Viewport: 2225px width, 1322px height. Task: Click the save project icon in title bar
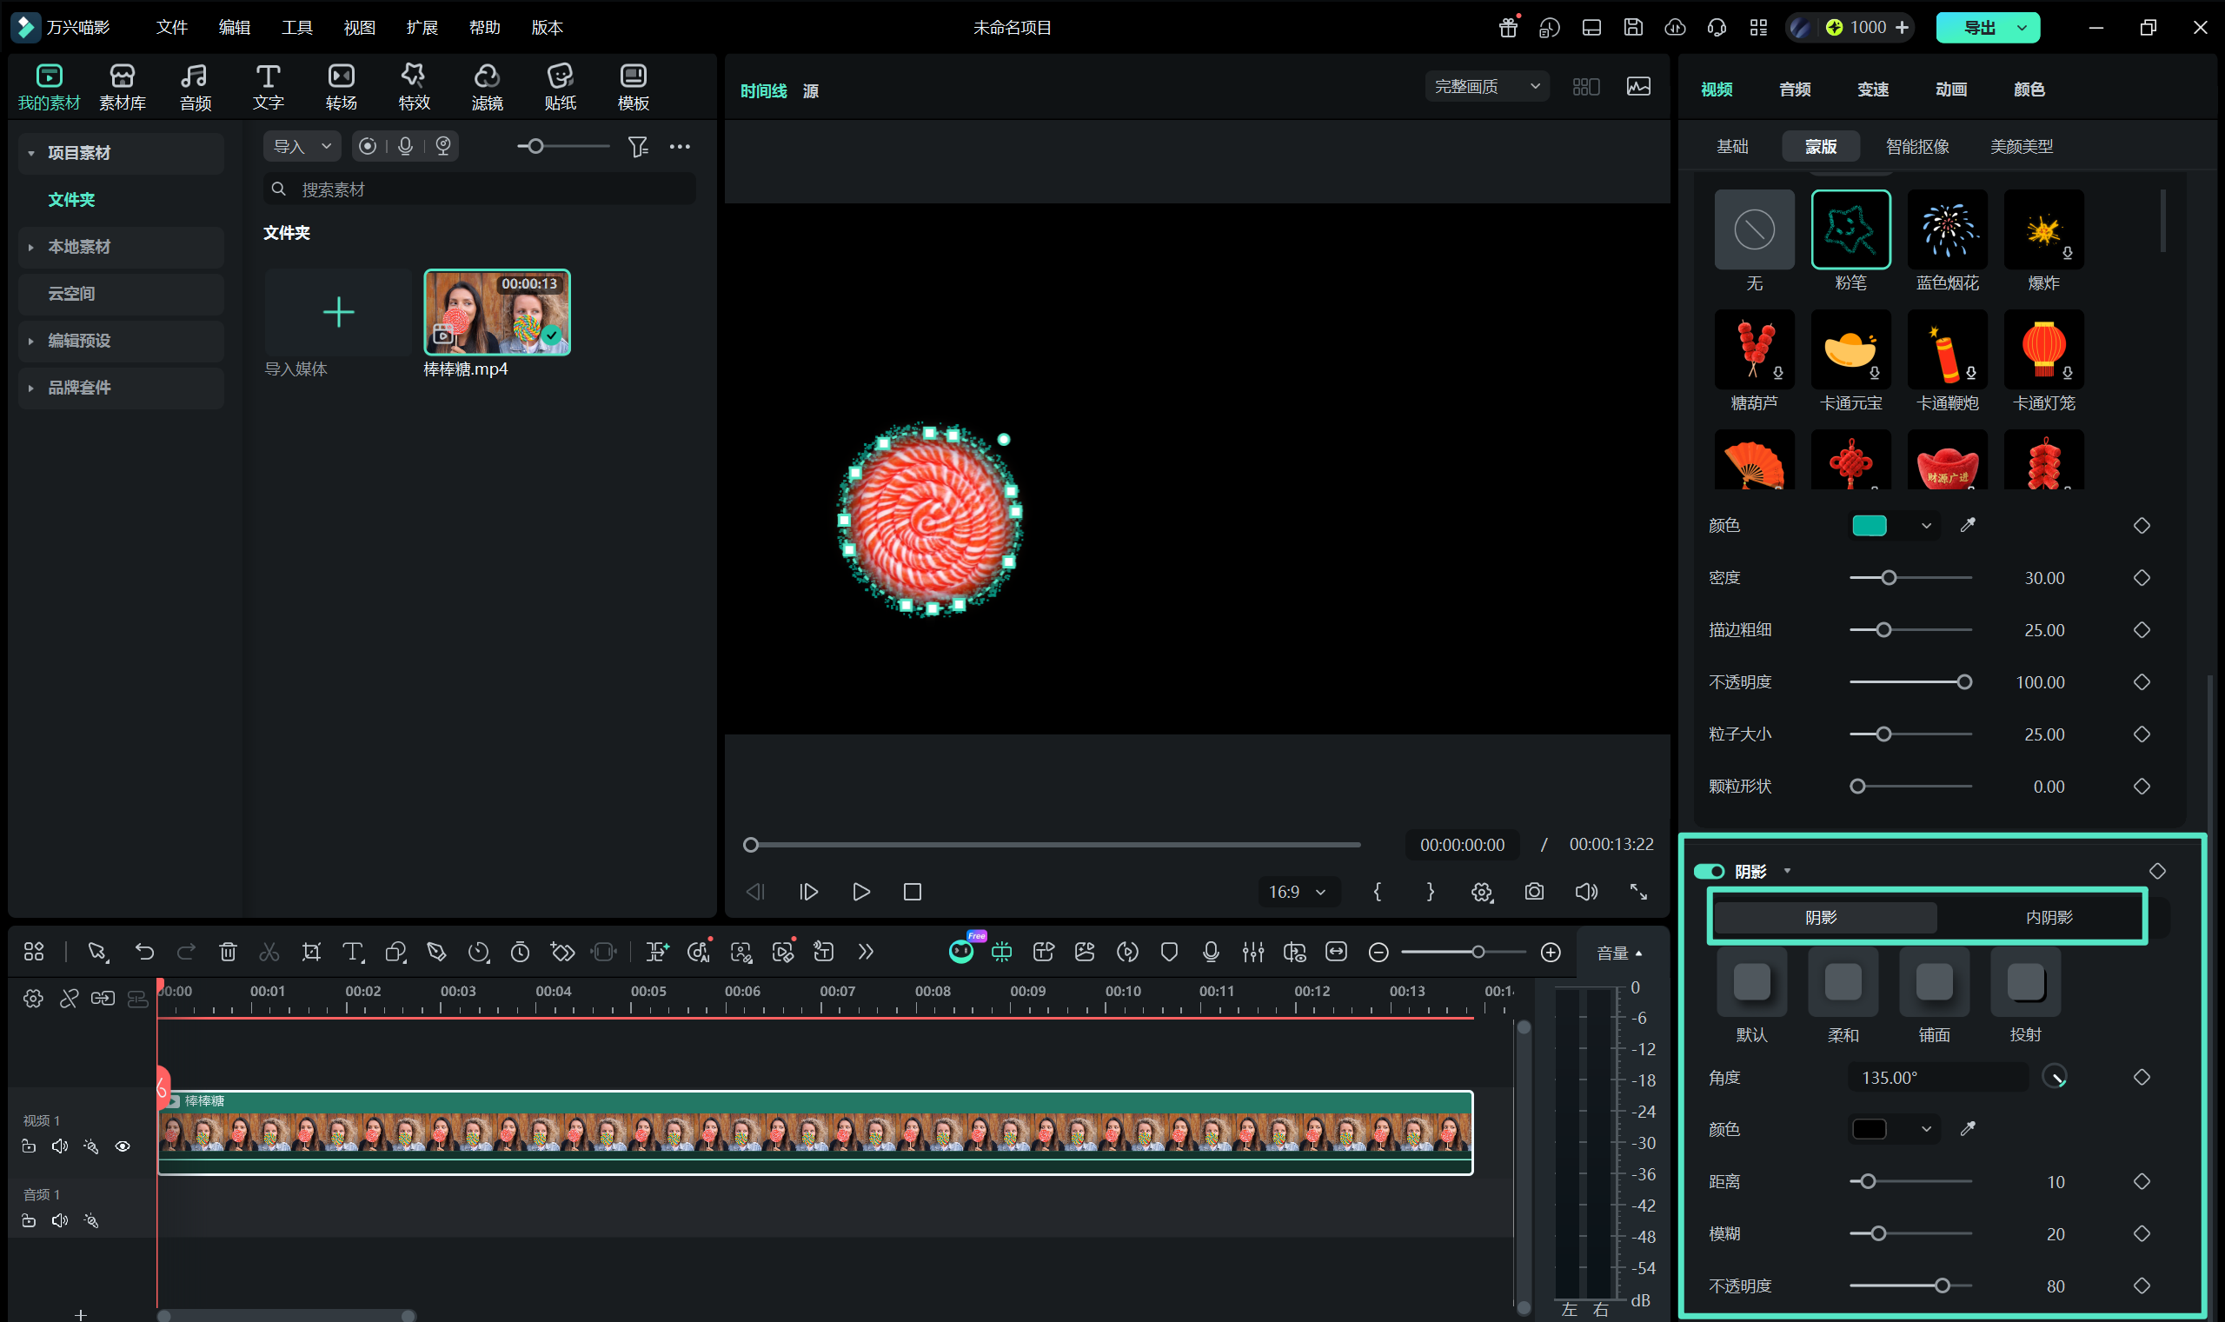[x=1632, y=28]
